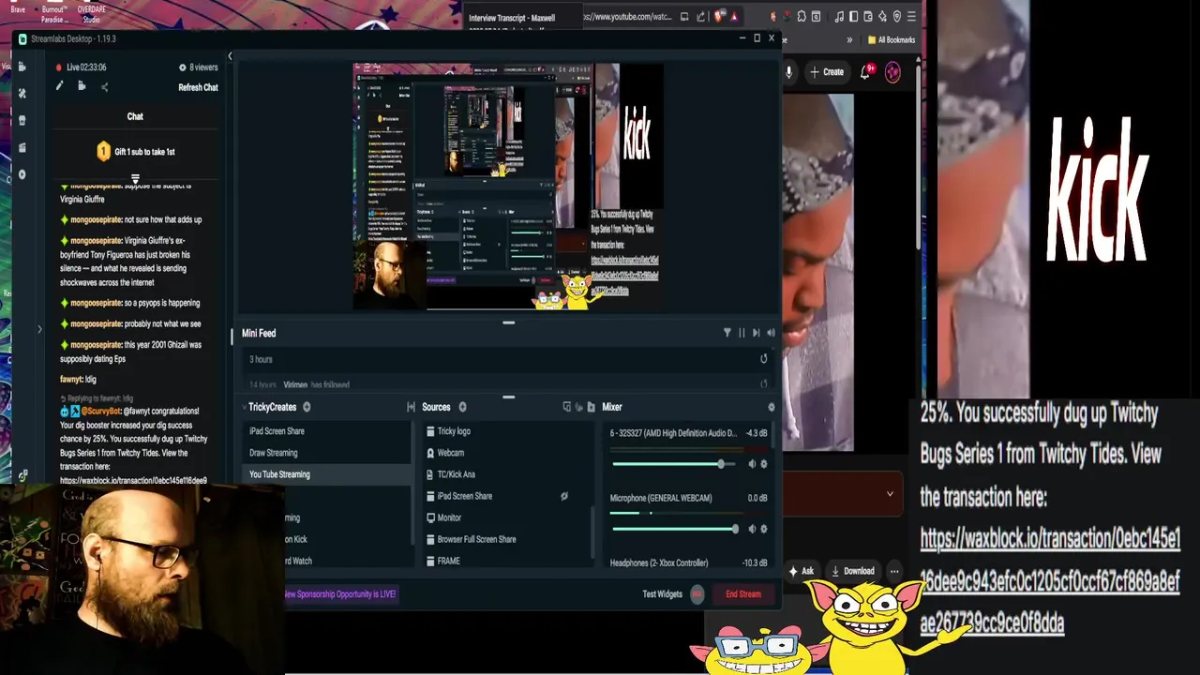1200x675 pixels.
Task: Click the Brave Shields icon in address bar
Action: click(x=720, y=17)
